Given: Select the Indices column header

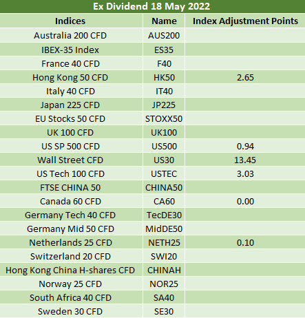Looking at the screenshot, I should click(x=70, y=21).
